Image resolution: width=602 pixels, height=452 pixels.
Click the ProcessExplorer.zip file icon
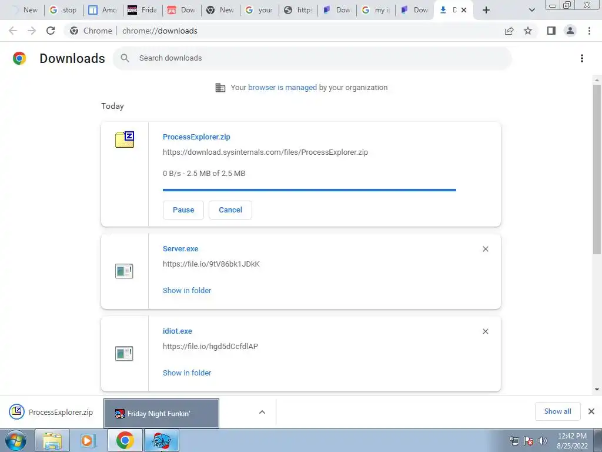click(125, 139)
